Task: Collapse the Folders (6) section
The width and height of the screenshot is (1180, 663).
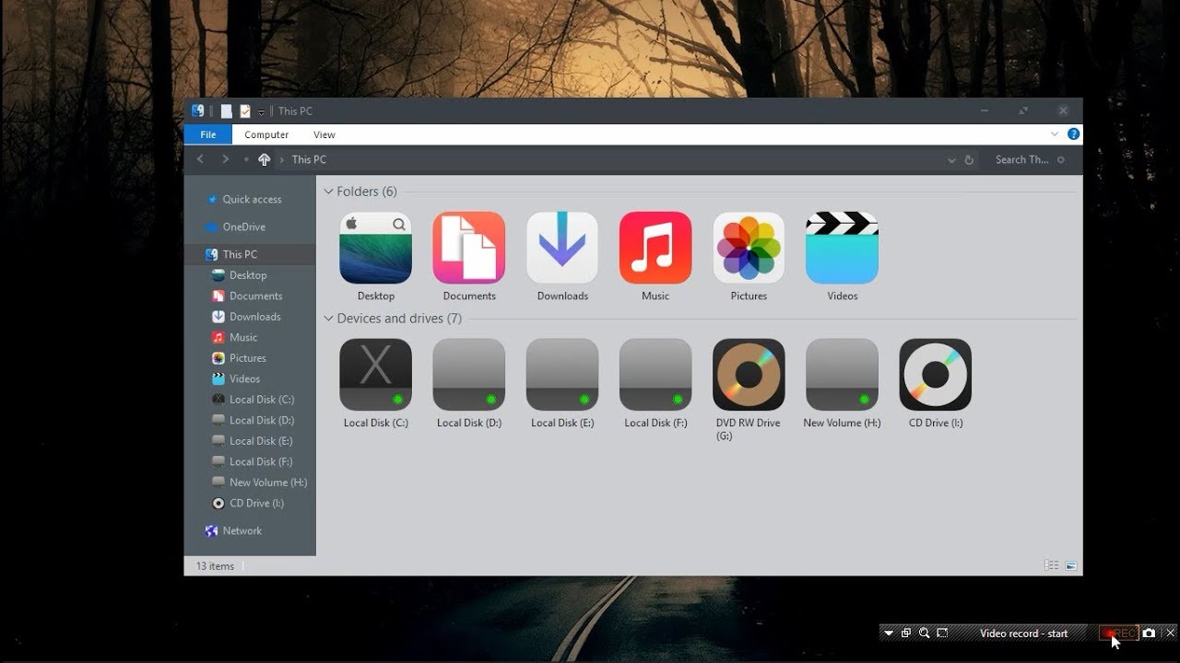Action: click(328, 192)
